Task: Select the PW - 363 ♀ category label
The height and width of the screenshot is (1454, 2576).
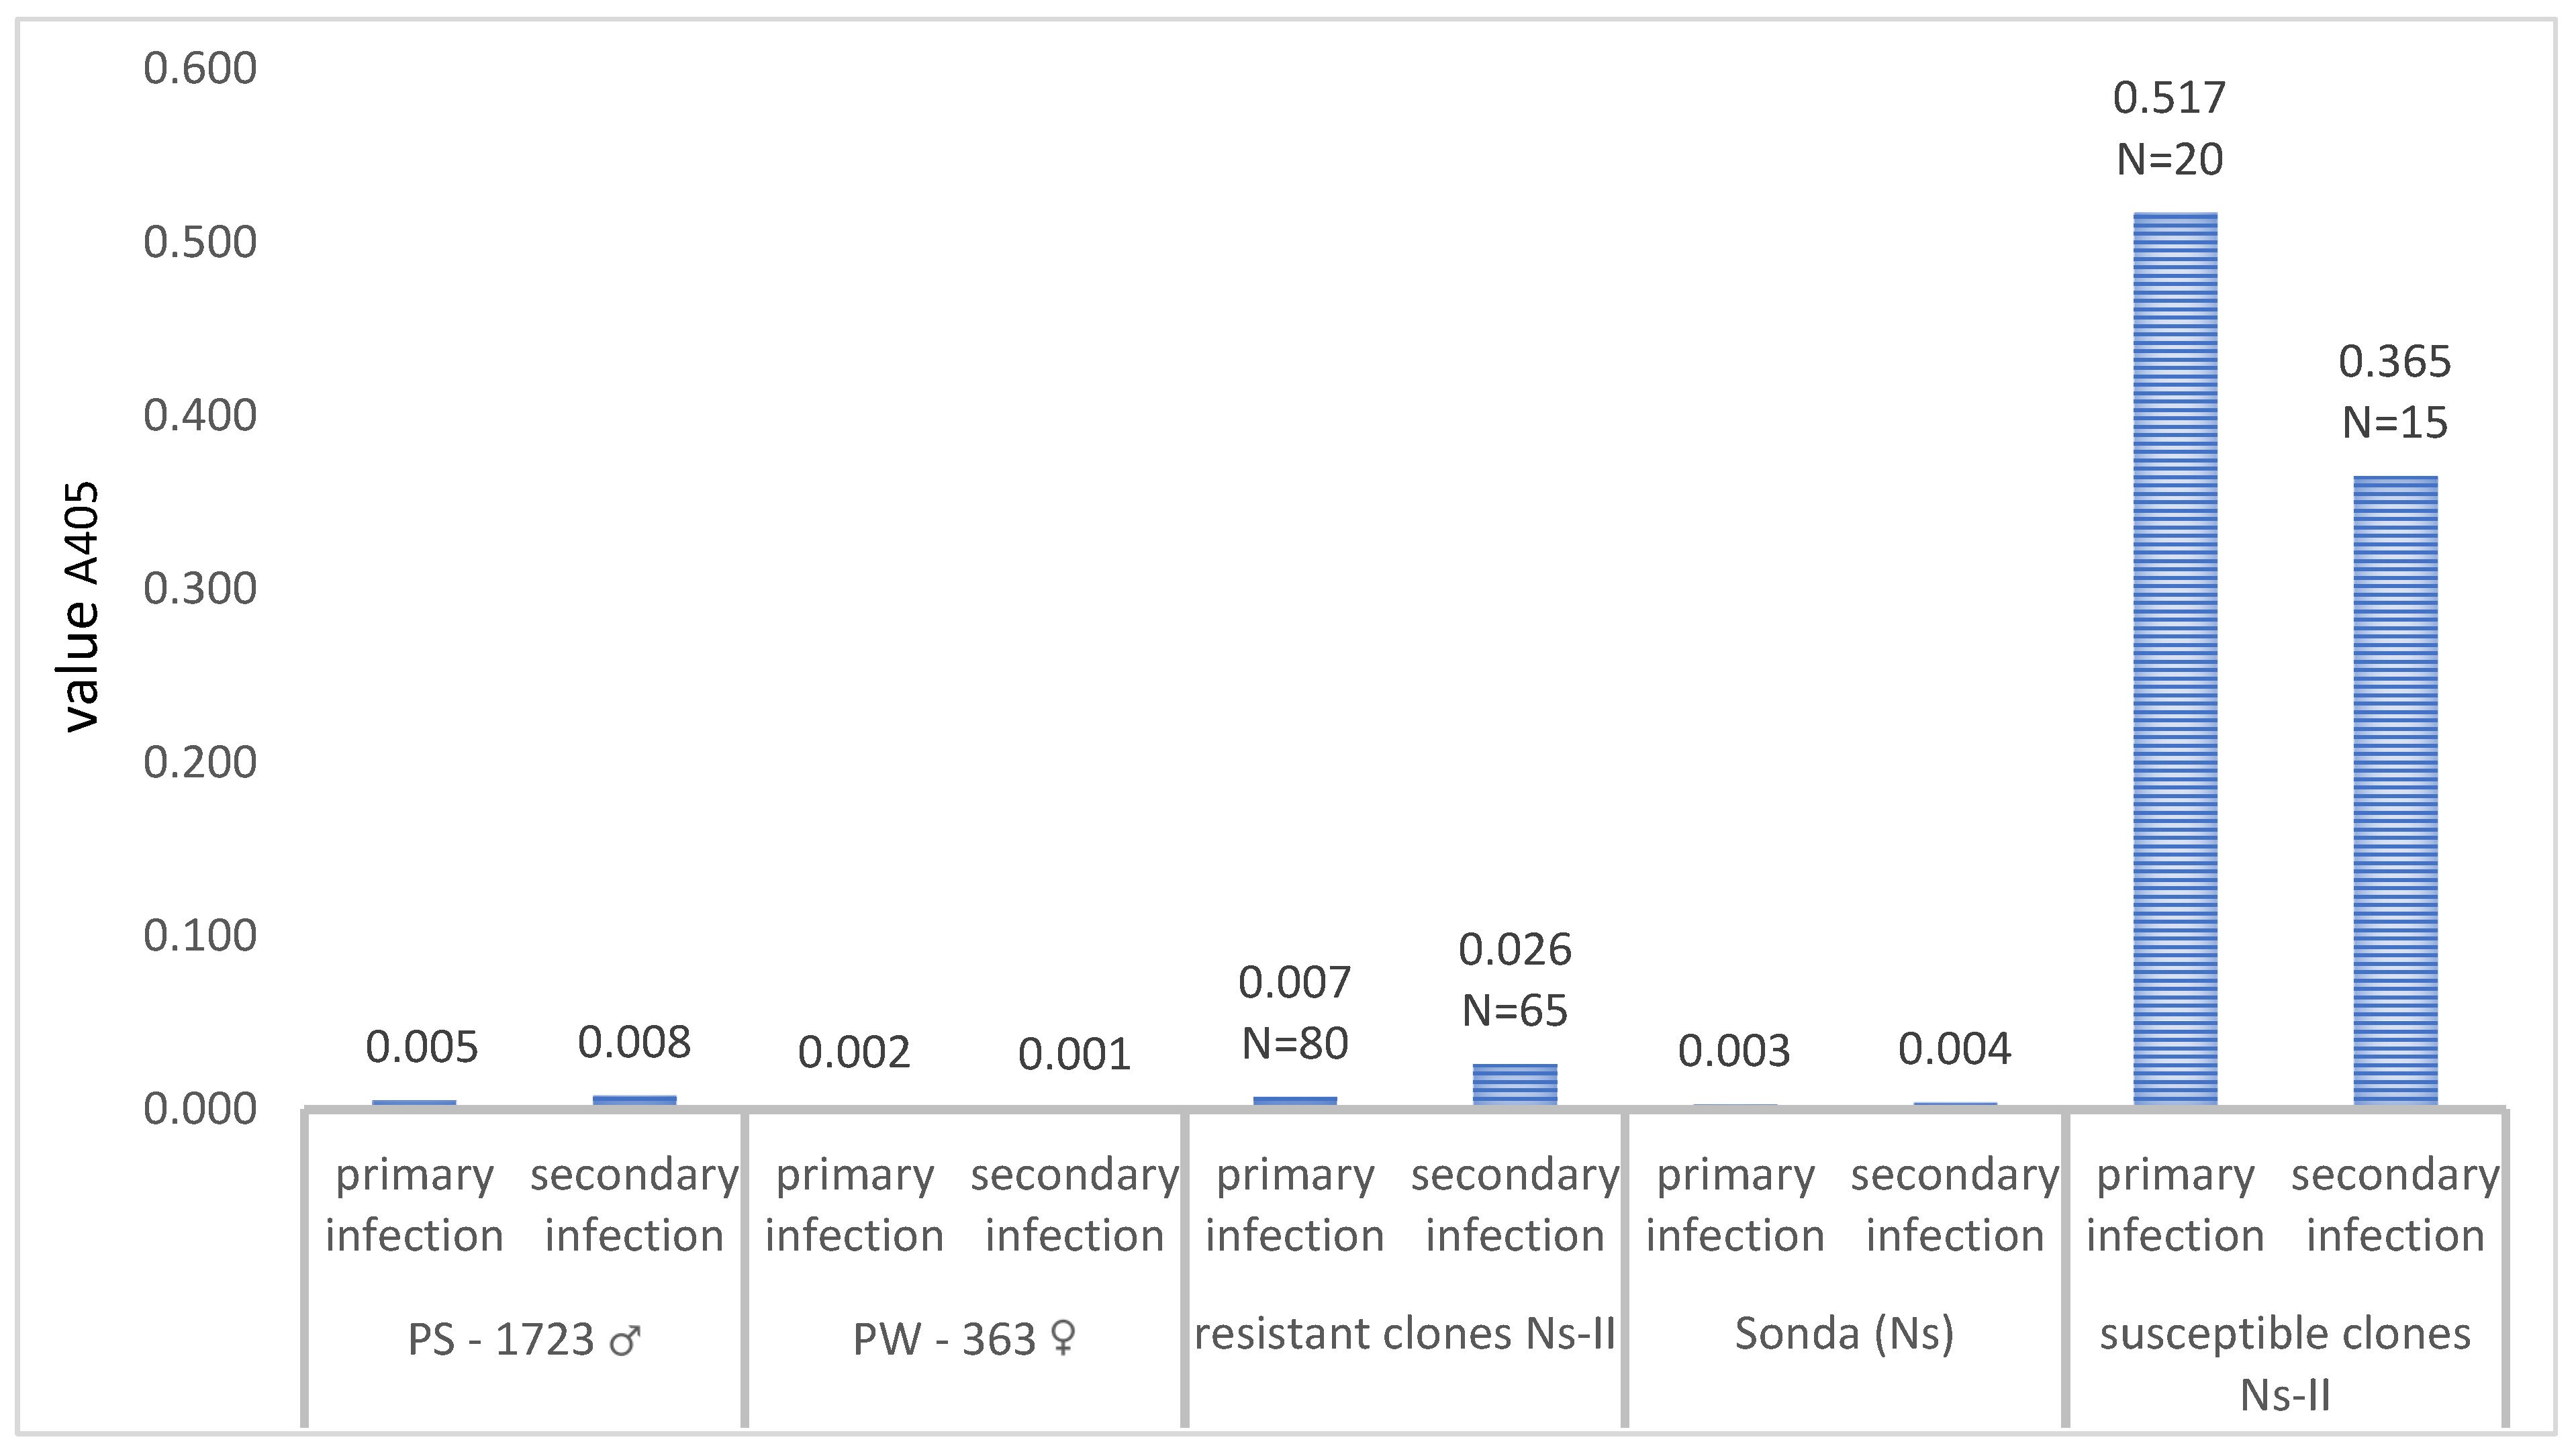Action: 965,1339
